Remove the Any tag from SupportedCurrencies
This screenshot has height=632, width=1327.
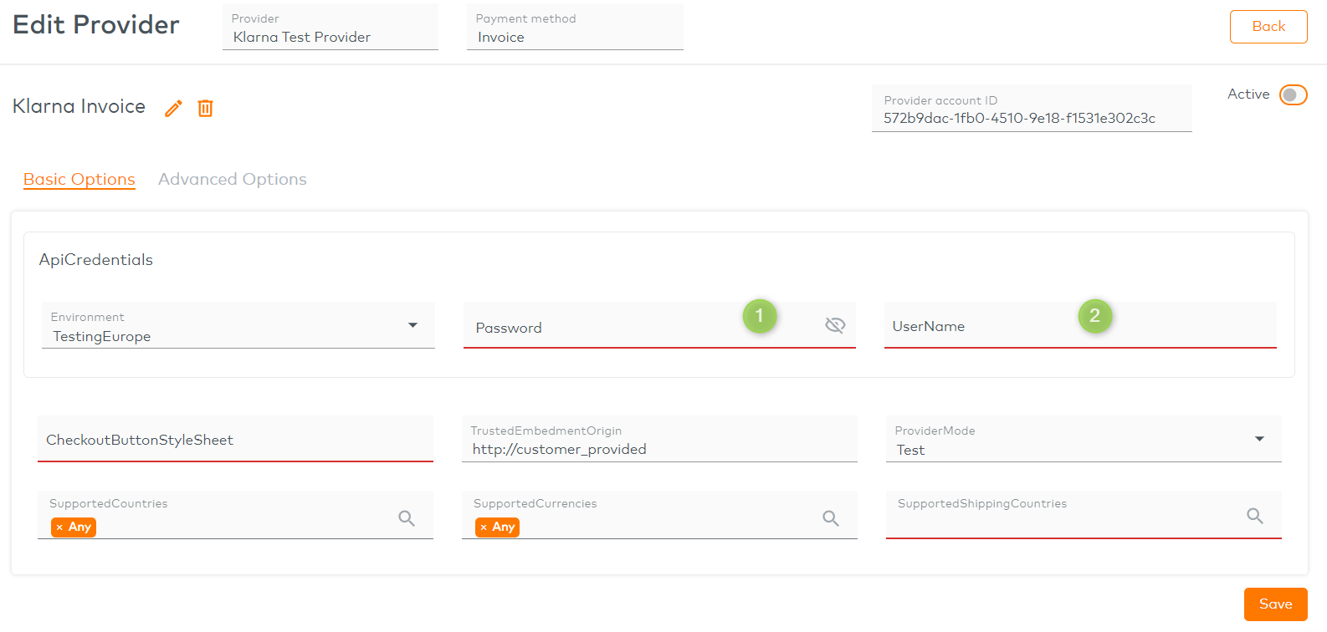pos(484,528)
